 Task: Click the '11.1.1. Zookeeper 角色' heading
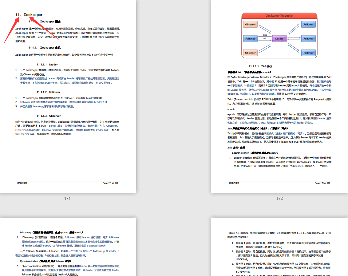coord(44,48)
